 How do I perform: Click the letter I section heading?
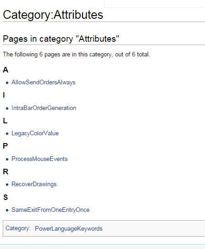click(x=4, y=95)
